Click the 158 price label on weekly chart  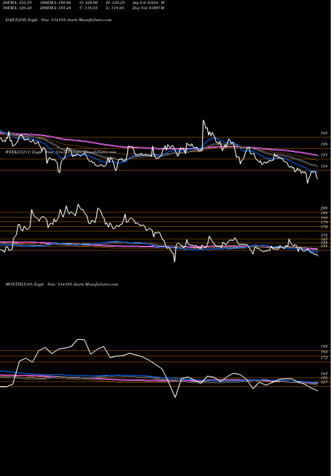tap(324, 235)
